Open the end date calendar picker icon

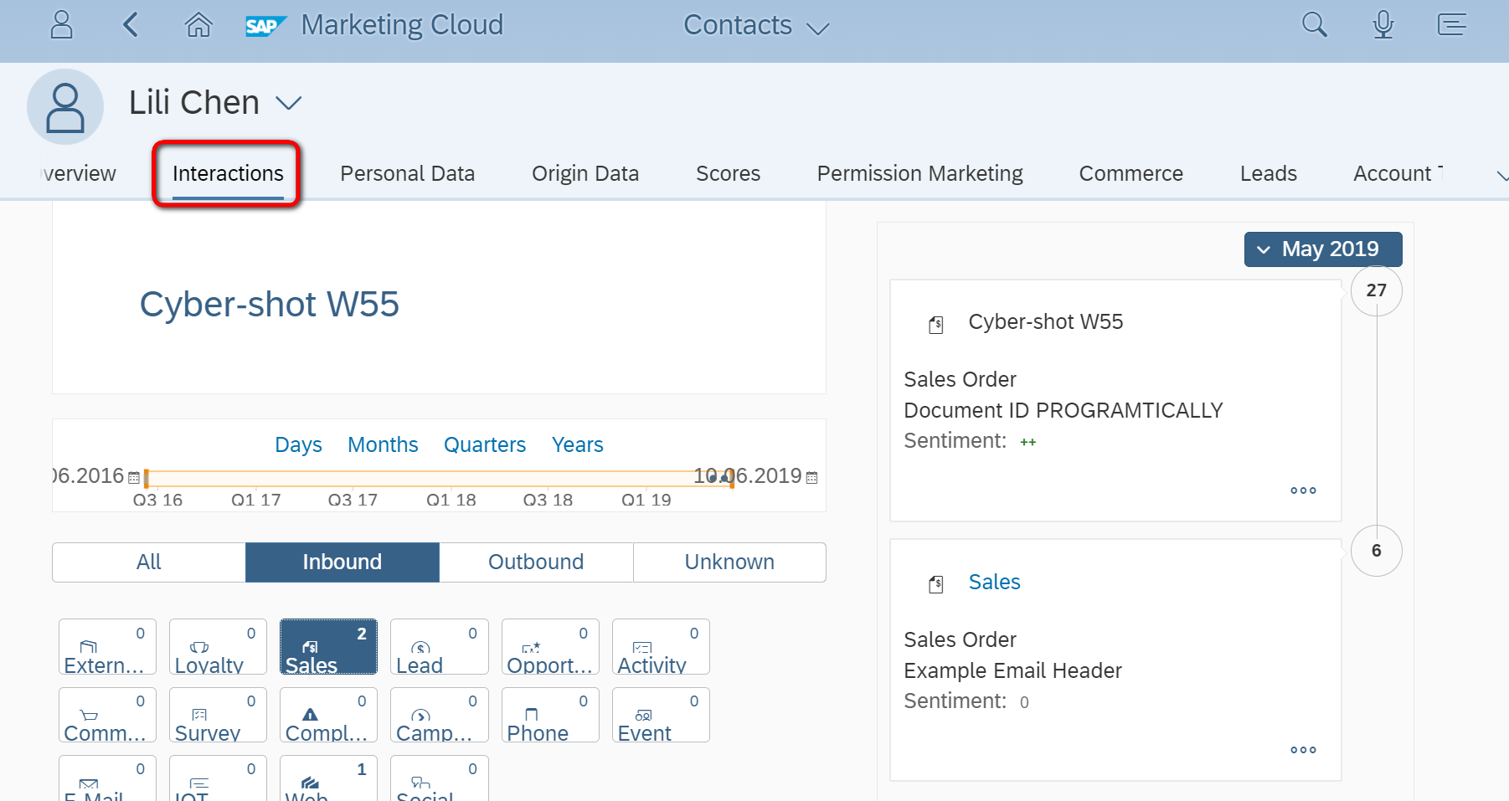point(811,477)
